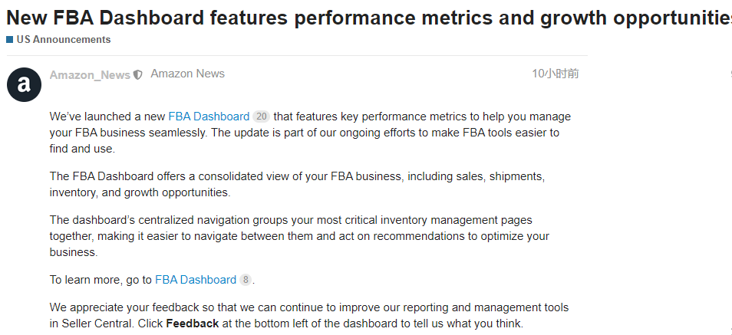Screen dimensions: 732x335
Task: Click the 8 click-count badge
Action: pos(245,280)
